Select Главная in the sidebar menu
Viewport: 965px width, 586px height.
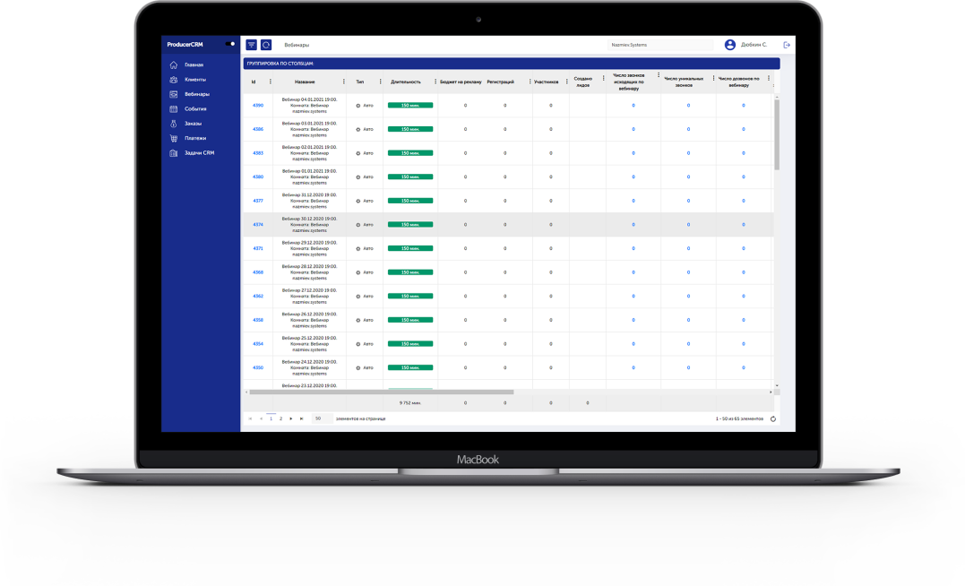pyautogui.click(x=194, y=65)
